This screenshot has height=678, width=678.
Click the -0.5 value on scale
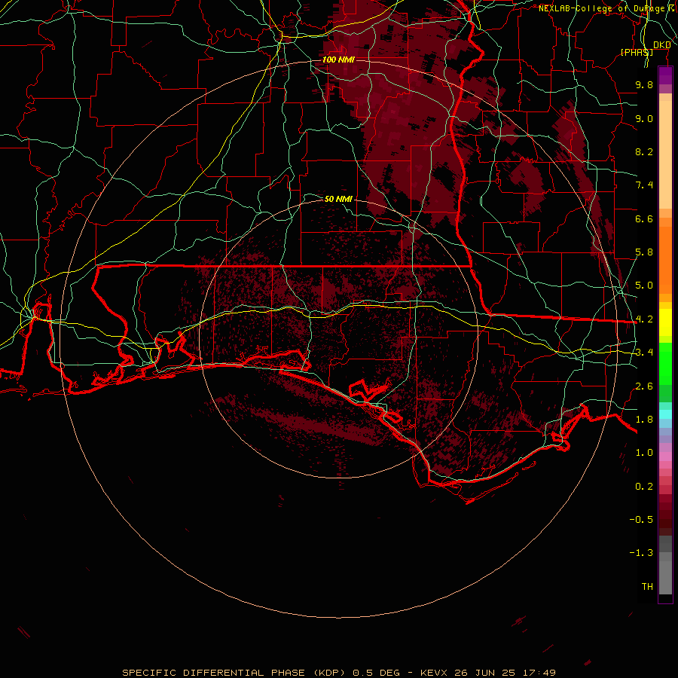tap(641, 520)
